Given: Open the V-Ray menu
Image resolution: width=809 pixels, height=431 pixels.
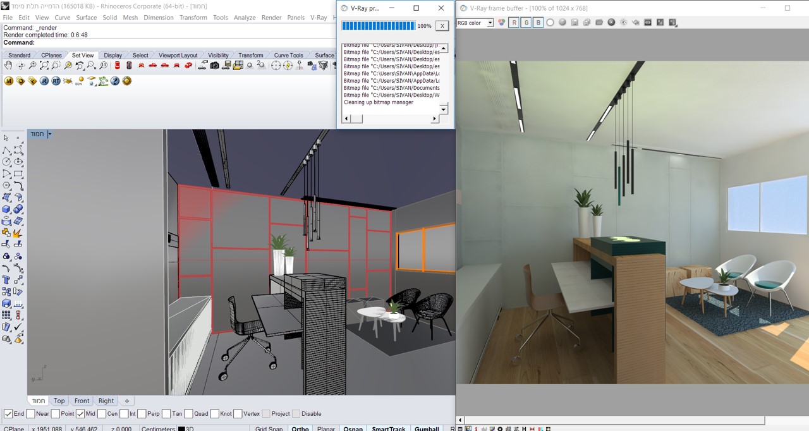Looking at the screenshot, I should [x=319, y=18].
